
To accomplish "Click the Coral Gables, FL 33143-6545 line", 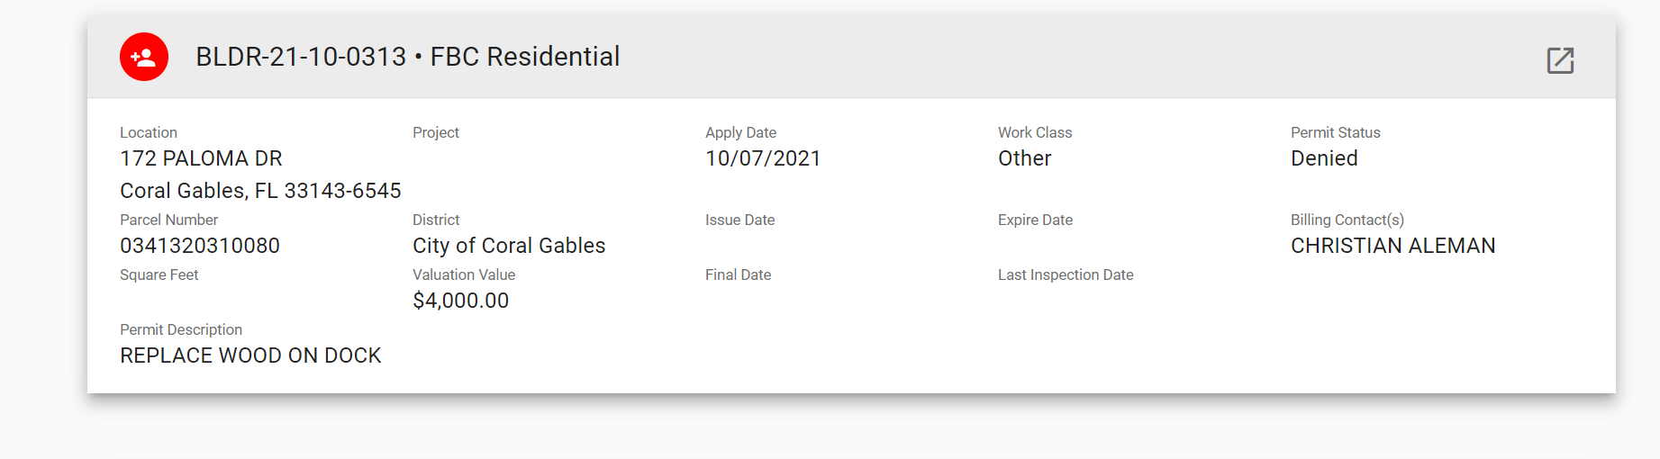I will pos(260,191).
